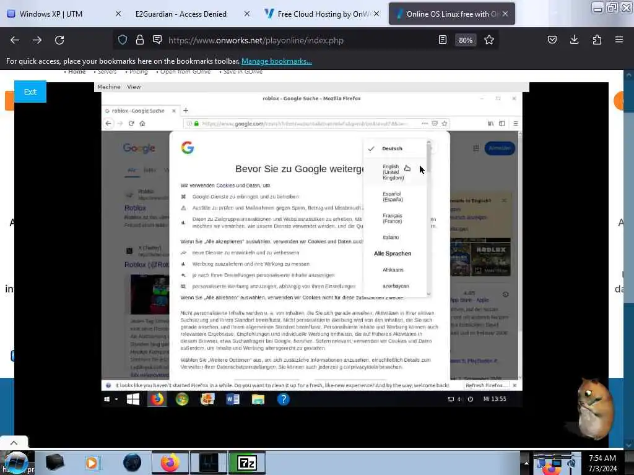Viewport: 634px width, 475px height.
Task: Select azərbaycan from language list
Action: coord(395,286)
